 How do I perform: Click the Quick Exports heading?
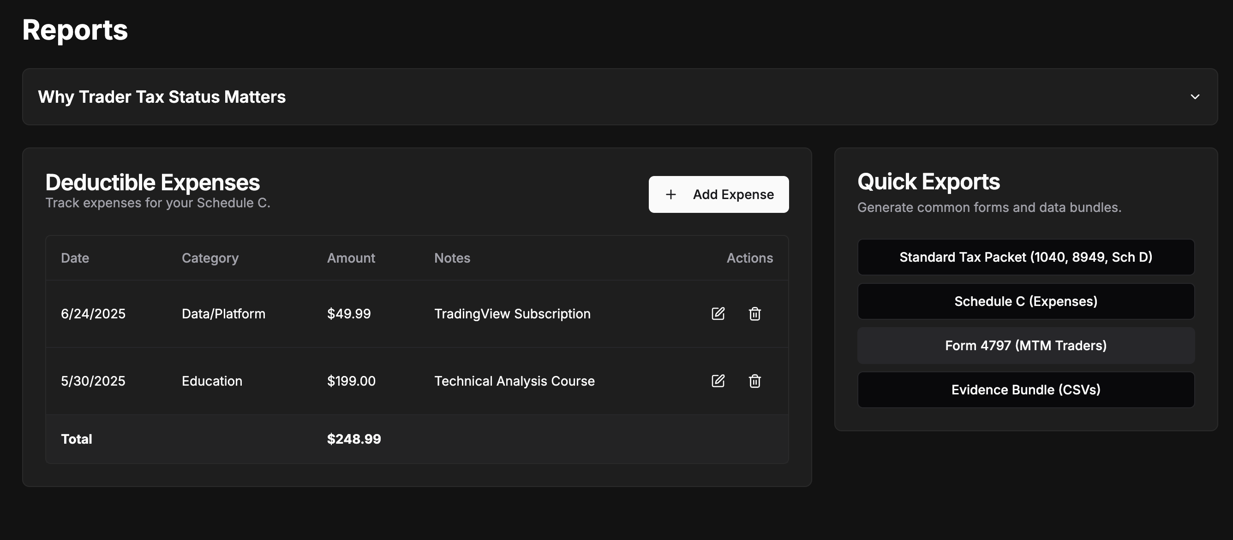pyautogui.click(x=928, y=182)
